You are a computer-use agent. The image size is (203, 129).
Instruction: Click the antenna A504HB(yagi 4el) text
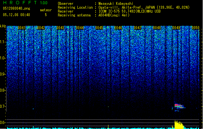point(114,15)
